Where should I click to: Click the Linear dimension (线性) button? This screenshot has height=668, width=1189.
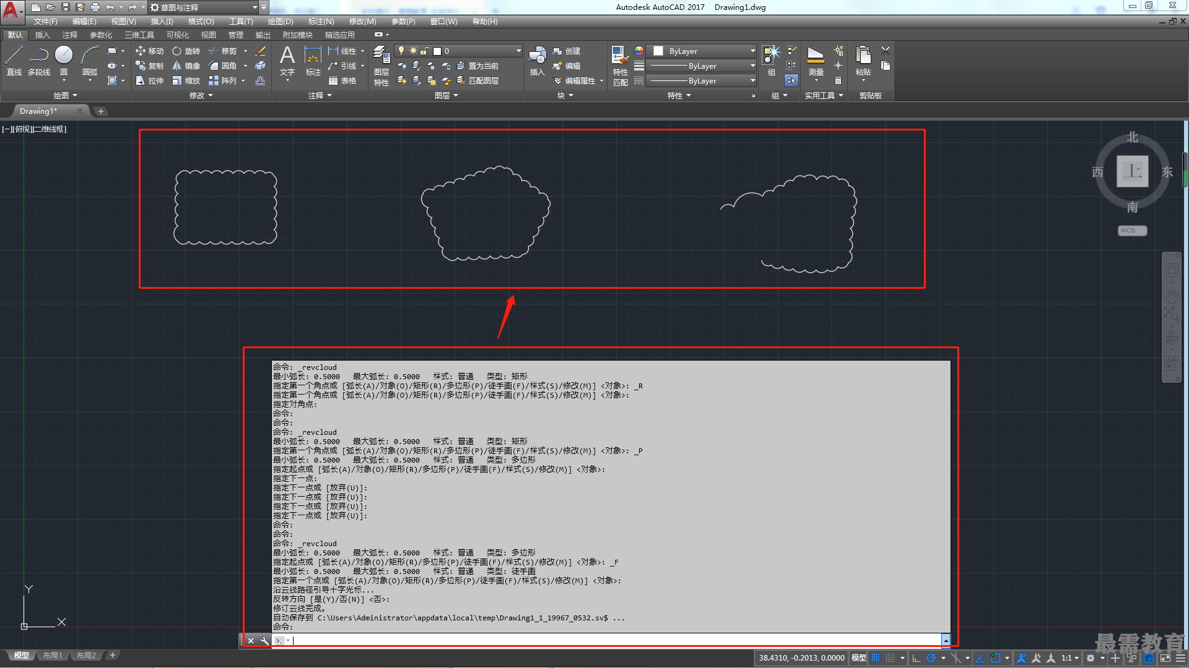point(342,51)
